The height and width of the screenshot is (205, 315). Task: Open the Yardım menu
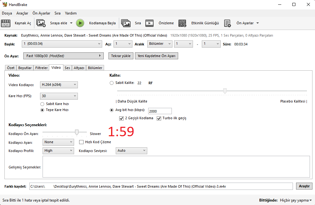71,13
